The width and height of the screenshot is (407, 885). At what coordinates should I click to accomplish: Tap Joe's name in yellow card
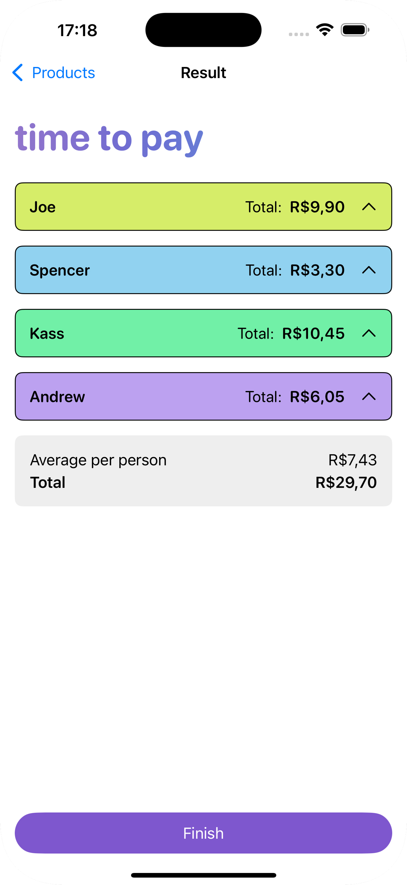pos(43,207)
